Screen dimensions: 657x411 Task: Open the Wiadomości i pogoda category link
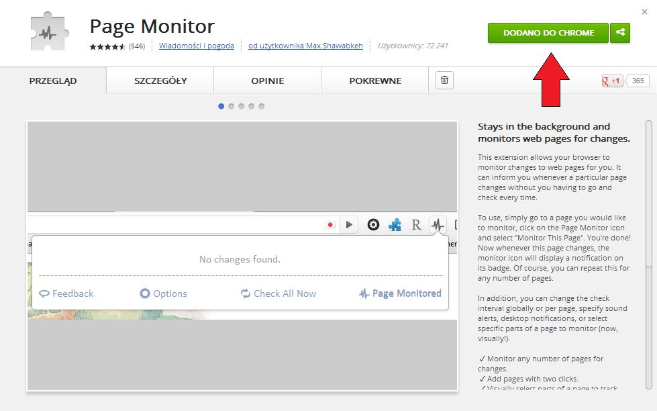pos(197,46)
